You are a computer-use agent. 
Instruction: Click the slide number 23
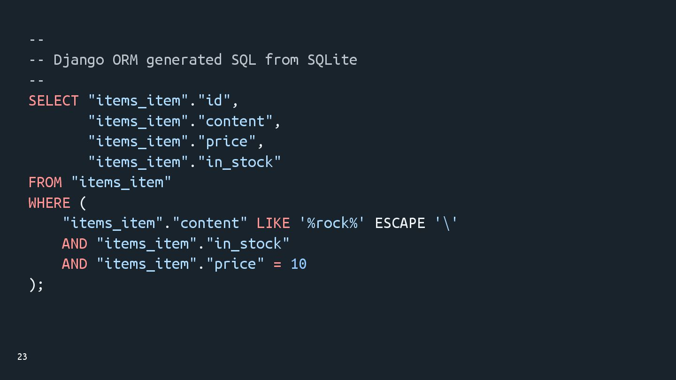pyautogui.click(x=22, y=357)
